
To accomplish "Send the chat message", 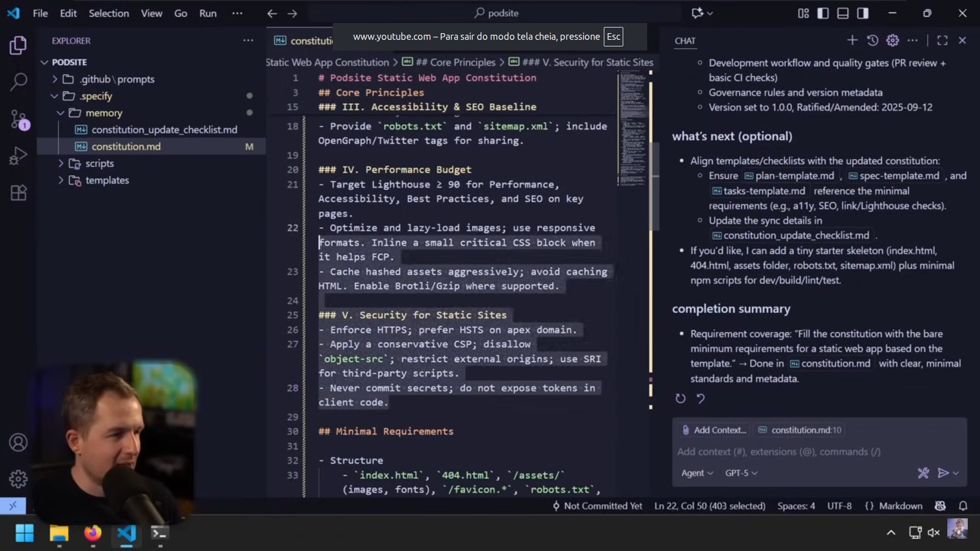I will pyautogui.click(x=943, y=473).
